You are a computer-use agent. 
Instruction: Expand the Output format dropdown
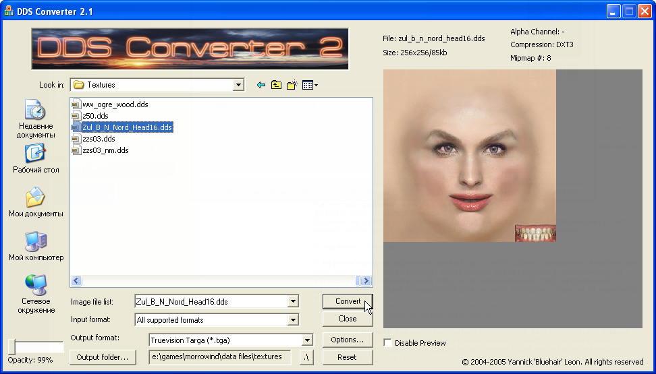pos(307,340)
